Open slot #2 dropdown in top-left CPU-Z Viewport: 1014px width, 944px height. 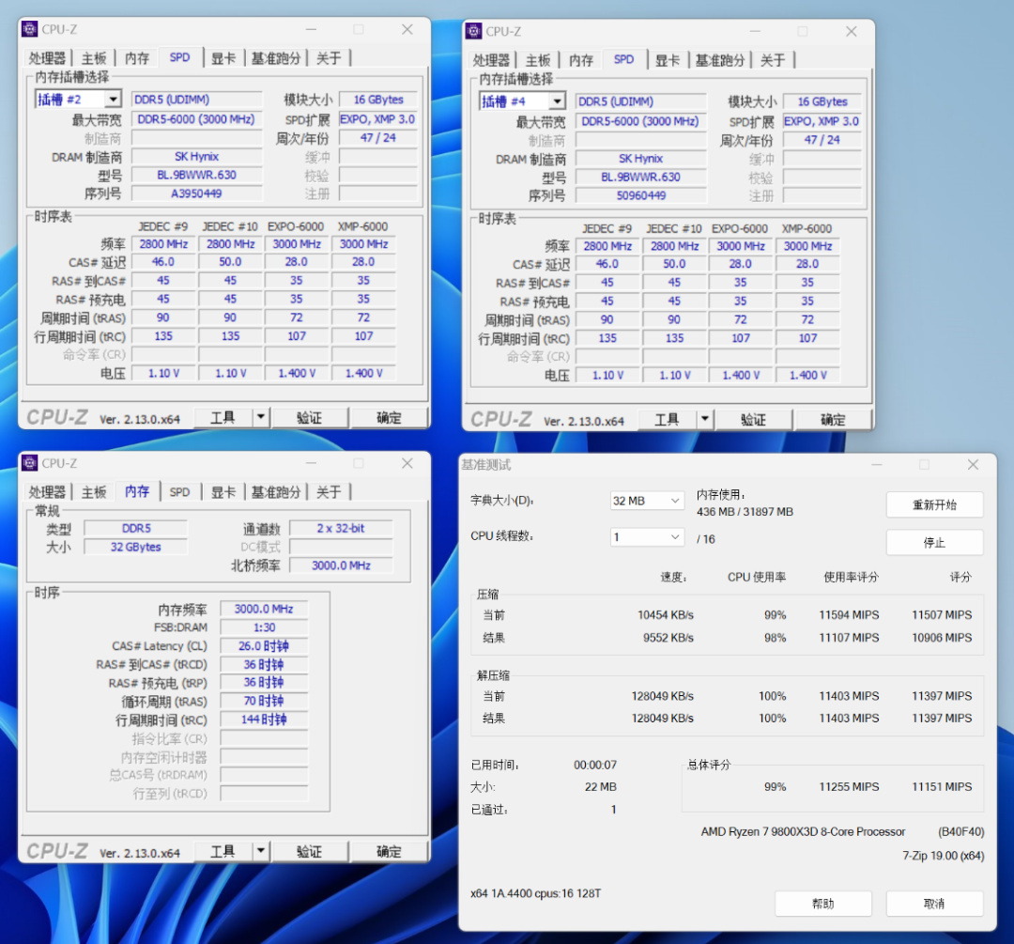[114, 99]
